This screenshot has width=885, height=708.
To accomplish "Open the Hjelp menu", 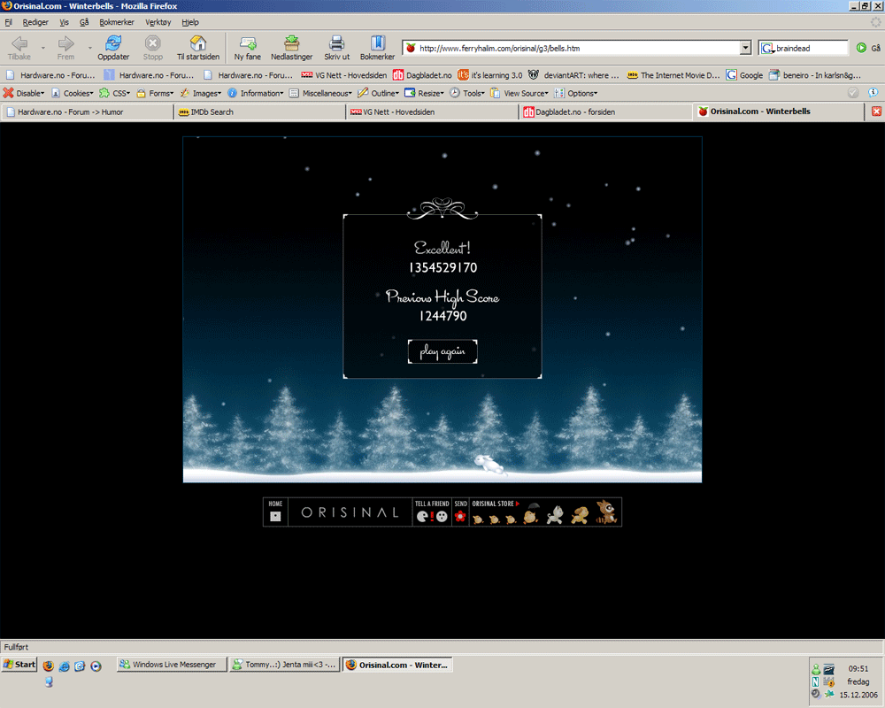I will (190, 22).
